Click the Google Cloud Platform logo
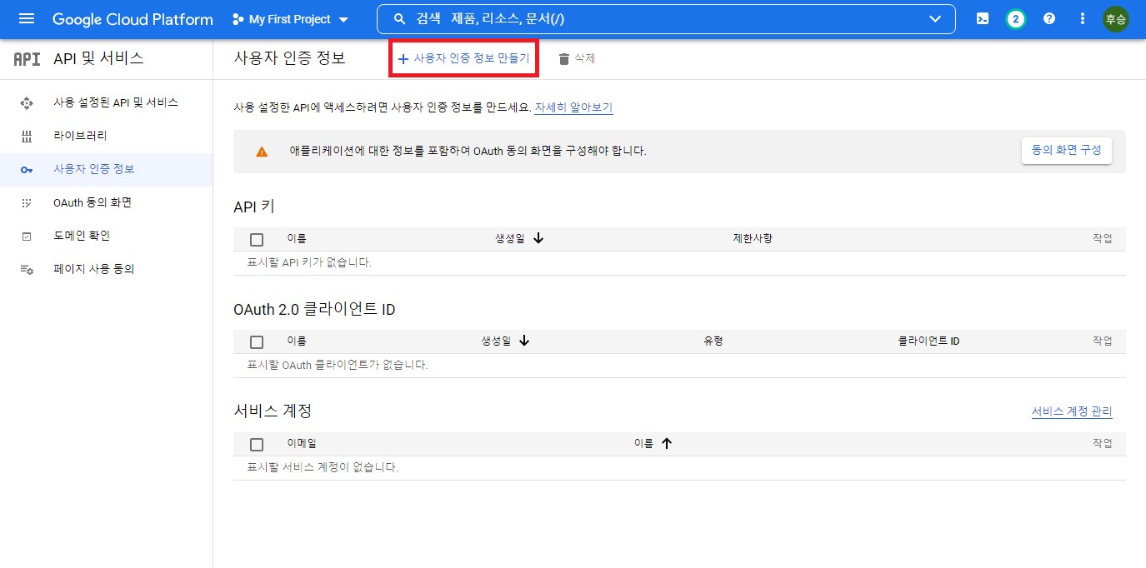 (133, 19)
